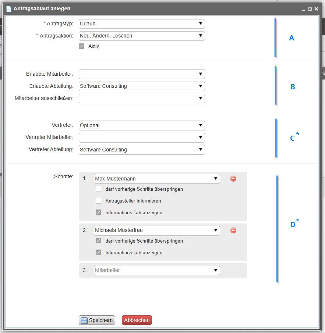Minimize the Antragsablauf anlegen dialog

(303, 9)
